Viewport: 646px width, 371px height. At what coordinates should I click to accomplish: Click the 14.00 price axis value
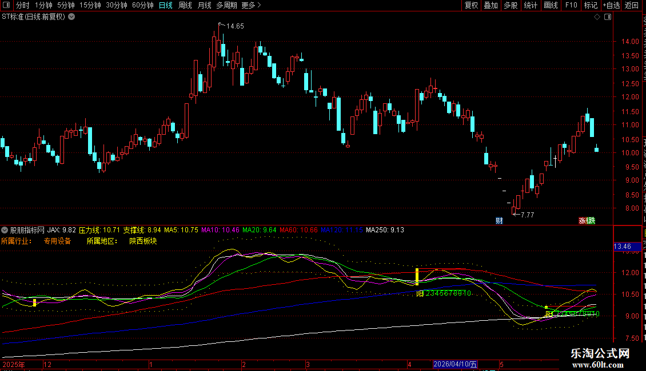[630, 42]
